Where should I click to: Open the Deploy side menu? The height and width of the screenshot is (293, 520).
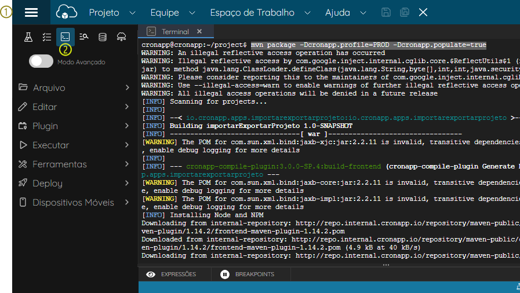tap(75, 184)
